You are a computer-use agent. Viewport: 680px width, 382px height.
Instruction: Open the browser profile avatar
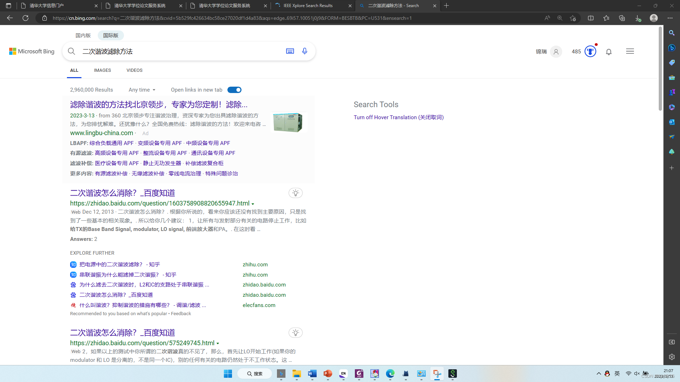(654, 18)
